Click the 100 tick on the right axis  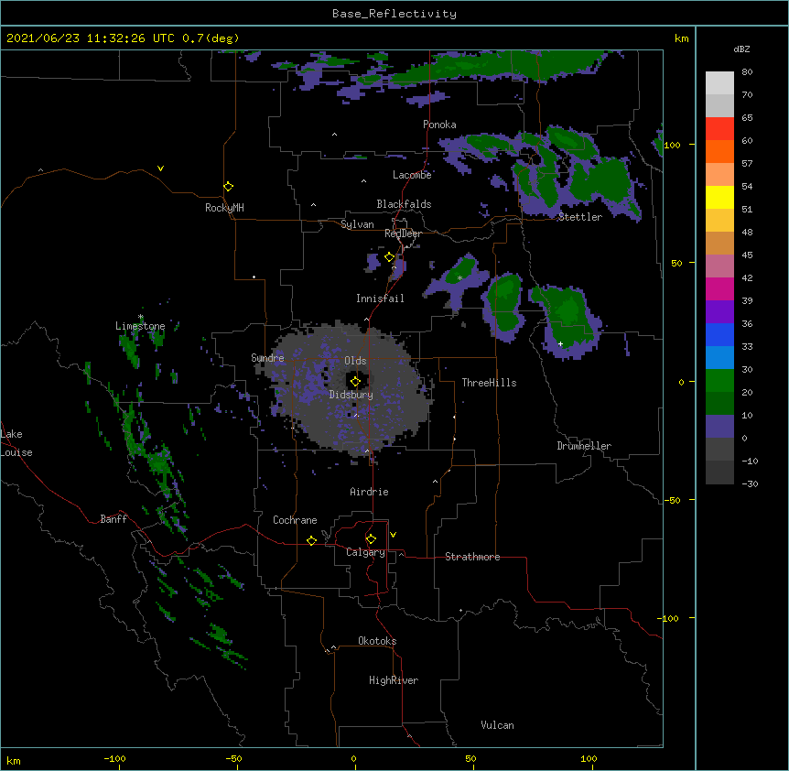(672, 146)
